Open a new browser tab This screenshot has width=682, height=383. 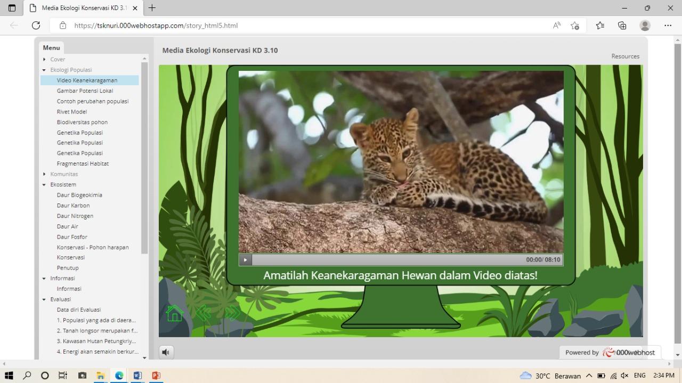152,8
